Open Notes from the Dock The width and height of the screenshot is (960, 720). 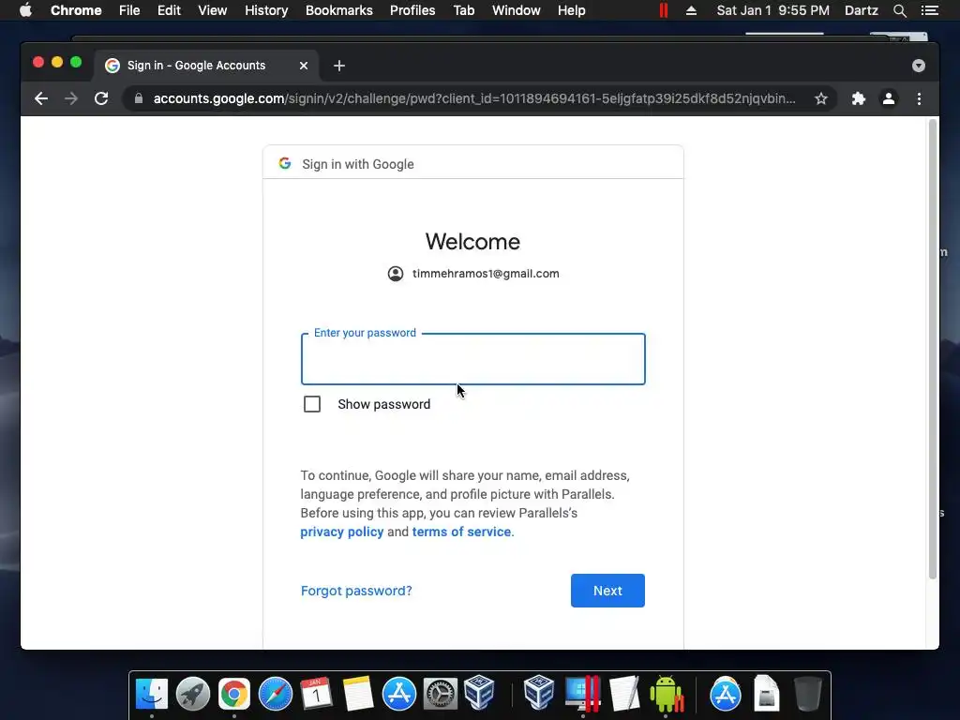click(x=358, y=695)
